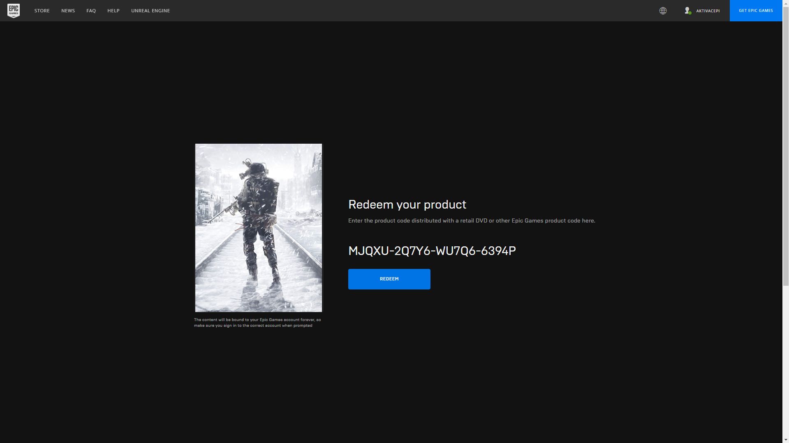This screenshot has width=789, height=443.
Task: Click the blue Redeem button
Action: click(389, 279)
